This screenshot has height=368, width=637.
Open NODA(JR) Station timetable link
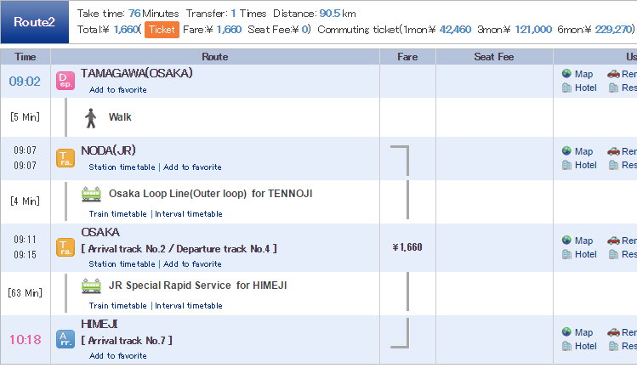pyautogui.click(x=122, y=167)
